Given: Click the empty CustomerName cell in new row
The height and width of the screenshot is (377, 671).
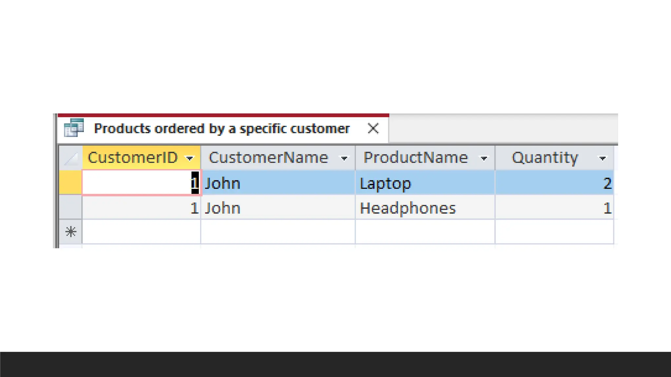Looking at the screenshot, I should pos(278,232).
